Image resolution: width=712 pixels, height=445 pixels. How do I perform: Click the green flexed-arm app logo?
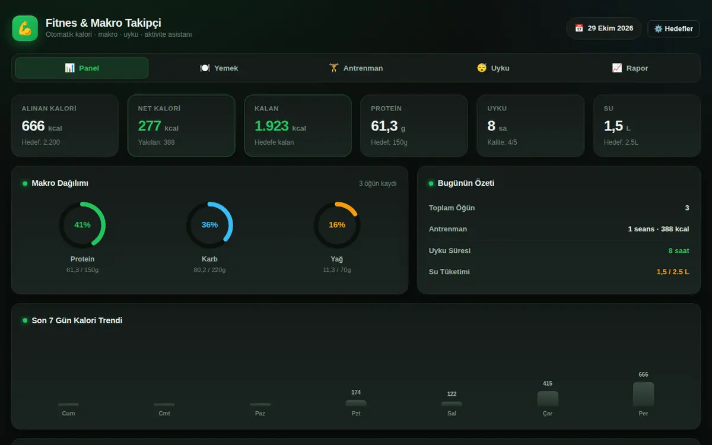(25, 28)
